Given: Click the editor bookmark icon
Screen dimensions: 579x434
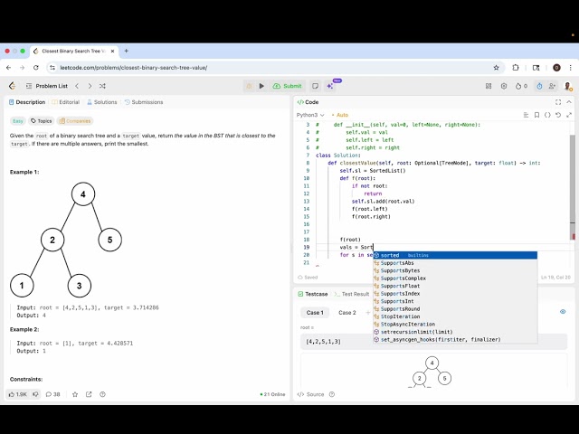Looking at the screenshot, I should tap(536, 115).
